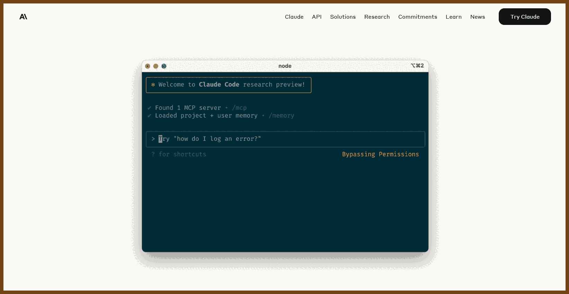Screen dimensions: 569x294
Task: Expand the Research navigation menu
Action: pyautogui.click(x=377, y=17)
